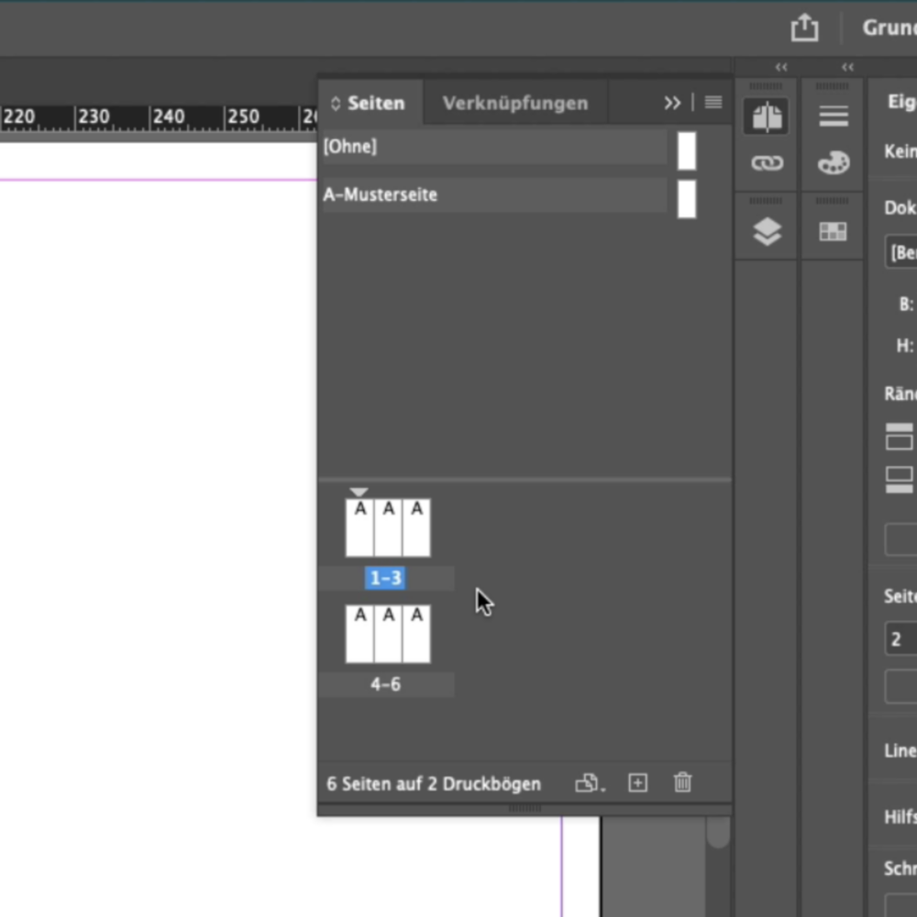Select the A-Musterseite master row
Image resolution: width=917 pixels, height=917 pixels.
click(x=494, y=194)
